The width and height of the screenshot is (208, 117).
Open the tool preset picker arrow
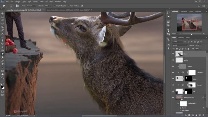tap(6, 6)
